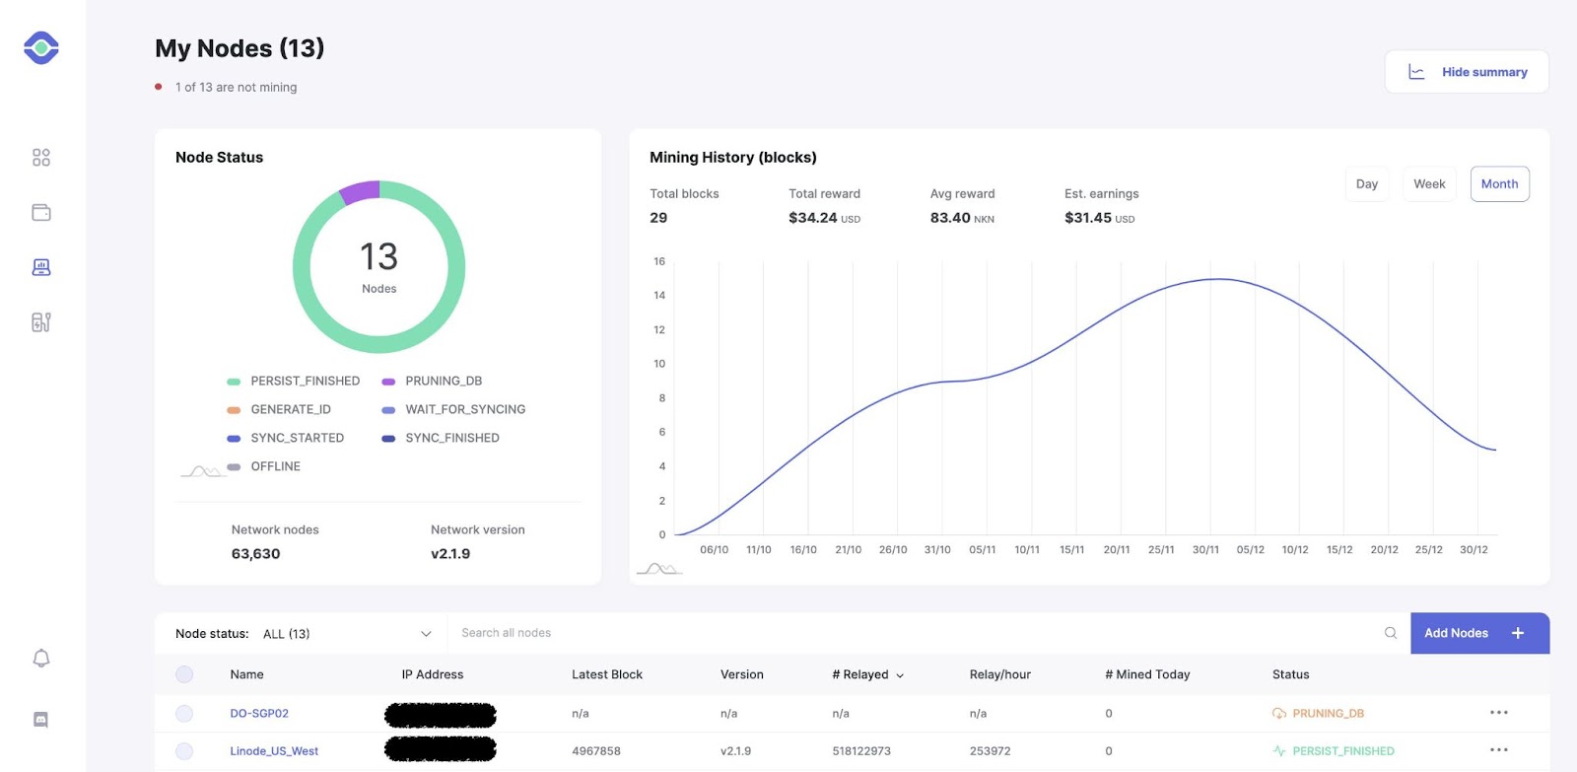Switch mining history to Day view
1577x772 pixels.
point(1367,184)
